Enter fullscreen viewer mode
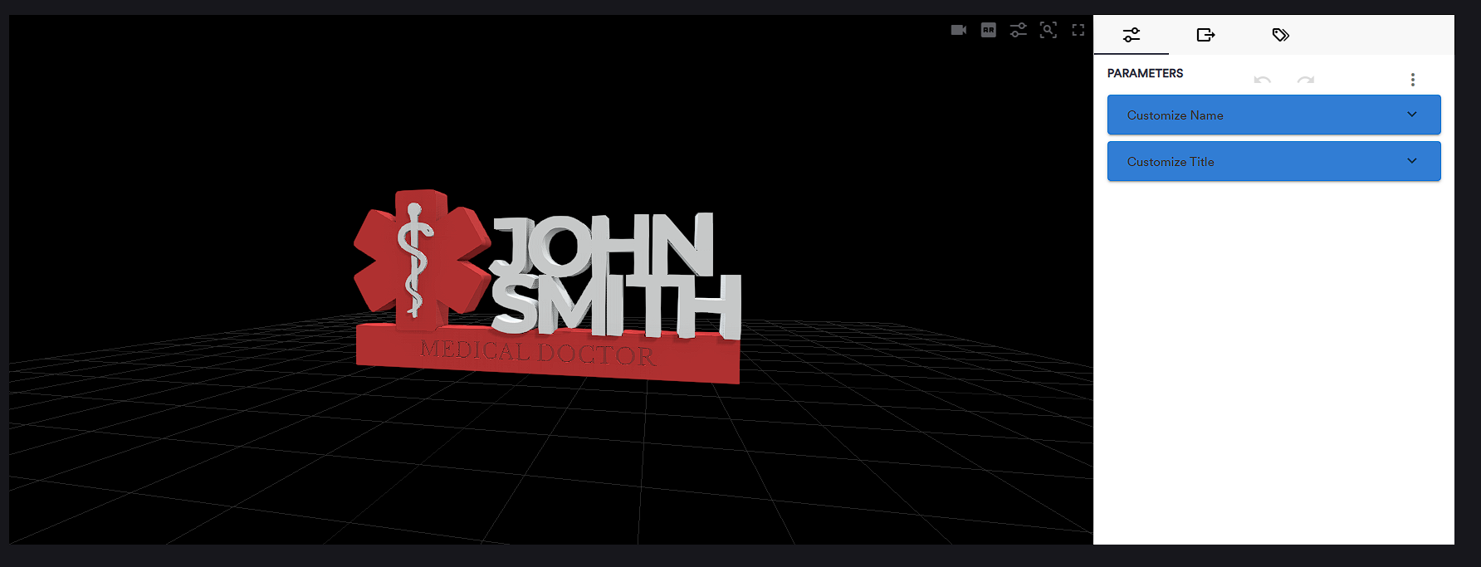Viewport: 1481px width, 567px height. tap(1078, 30)
